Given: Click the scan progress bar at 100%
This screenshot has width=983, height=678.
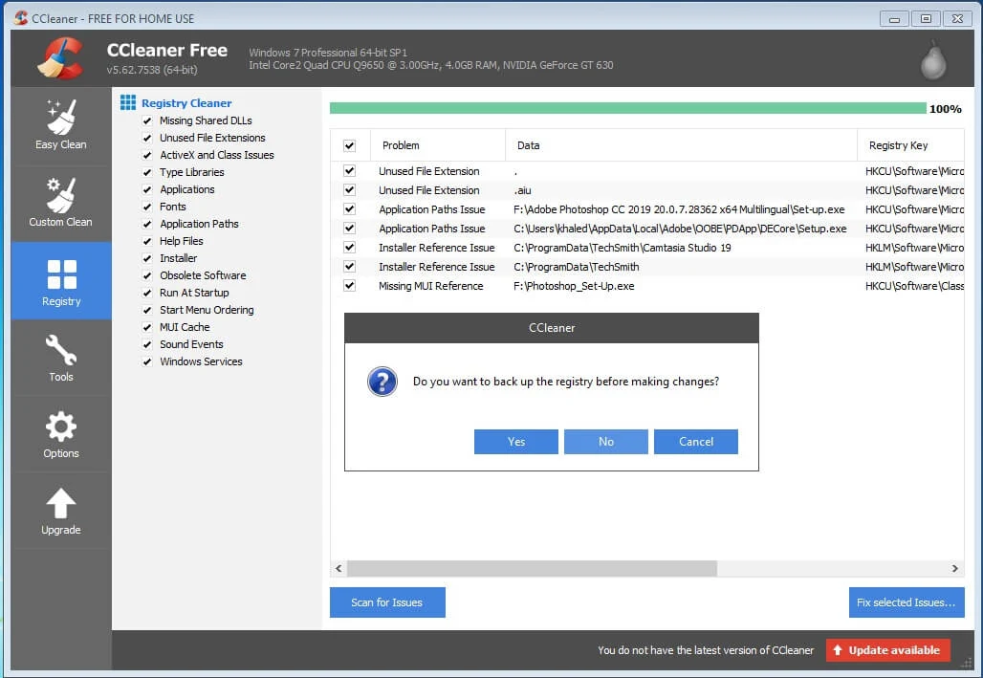Looking at the screenshot, I should pos(628,108).
